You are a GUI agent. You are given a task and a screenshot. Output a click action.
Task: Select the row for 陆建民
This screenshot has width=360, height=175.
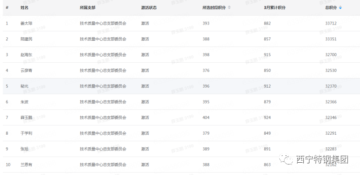click(x=181, y=39)
